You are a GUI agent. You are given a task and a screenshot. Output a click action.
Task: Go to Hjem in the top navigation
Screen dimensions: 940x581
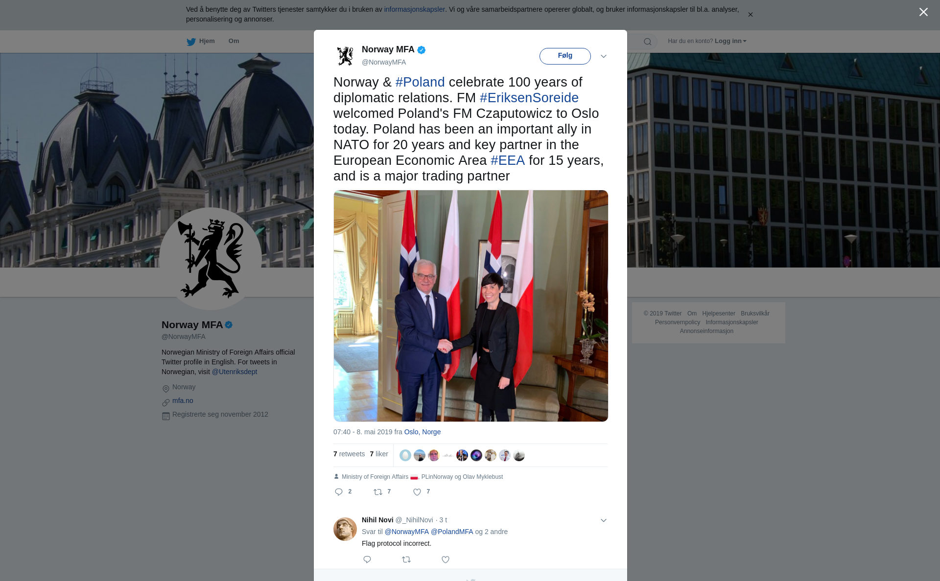pos(207,41)
